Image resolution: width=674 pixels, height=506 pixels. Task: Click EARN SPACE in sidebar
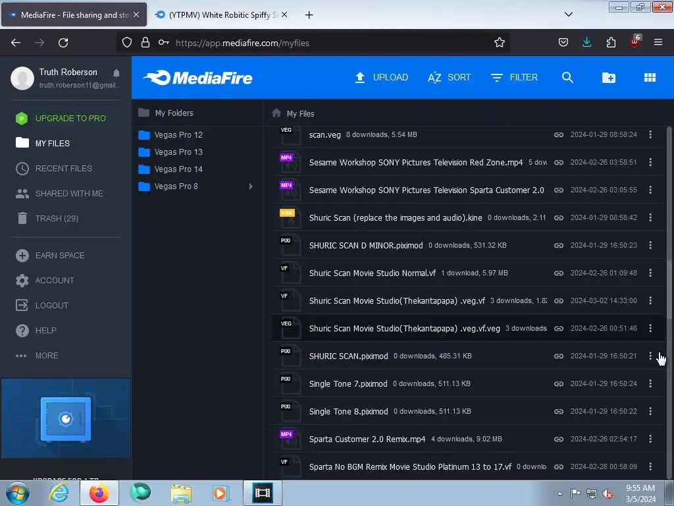(x=50, y=256)
